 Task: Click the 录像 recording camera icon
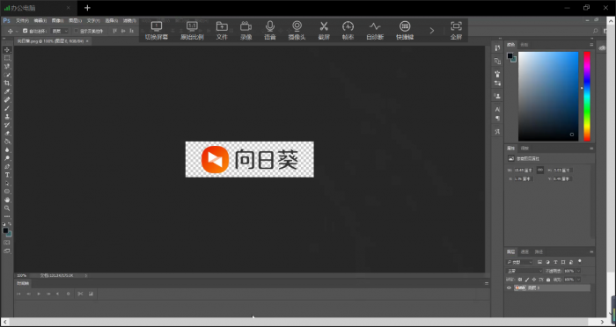coord(246,30)
